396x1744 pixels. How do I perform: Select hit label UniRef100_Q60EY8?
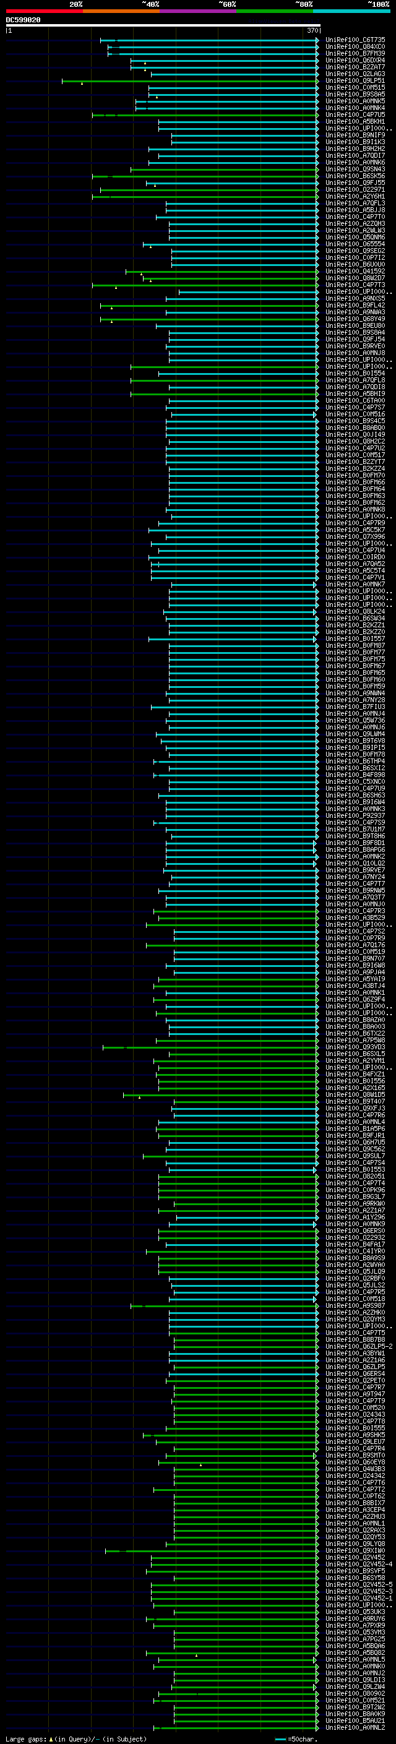pos(355,1463)
